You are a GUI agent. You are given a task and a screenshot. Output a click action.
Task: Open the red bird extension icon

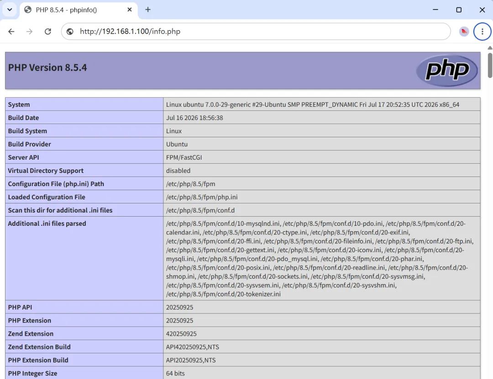point(464,31)
